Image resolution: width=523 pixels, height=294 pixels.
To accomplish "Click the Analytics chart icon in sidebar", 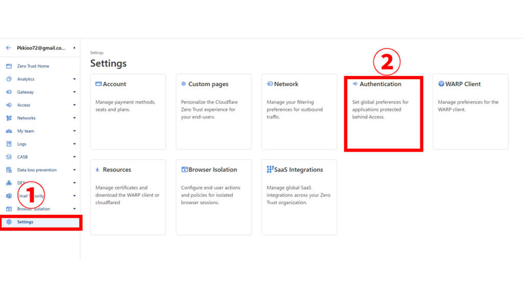I will 9,79.
